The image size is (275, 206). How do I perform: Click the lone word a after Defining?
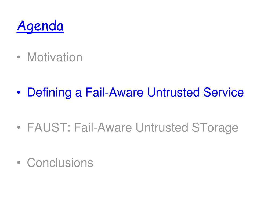pyautogui.click(x=78, y=94)
